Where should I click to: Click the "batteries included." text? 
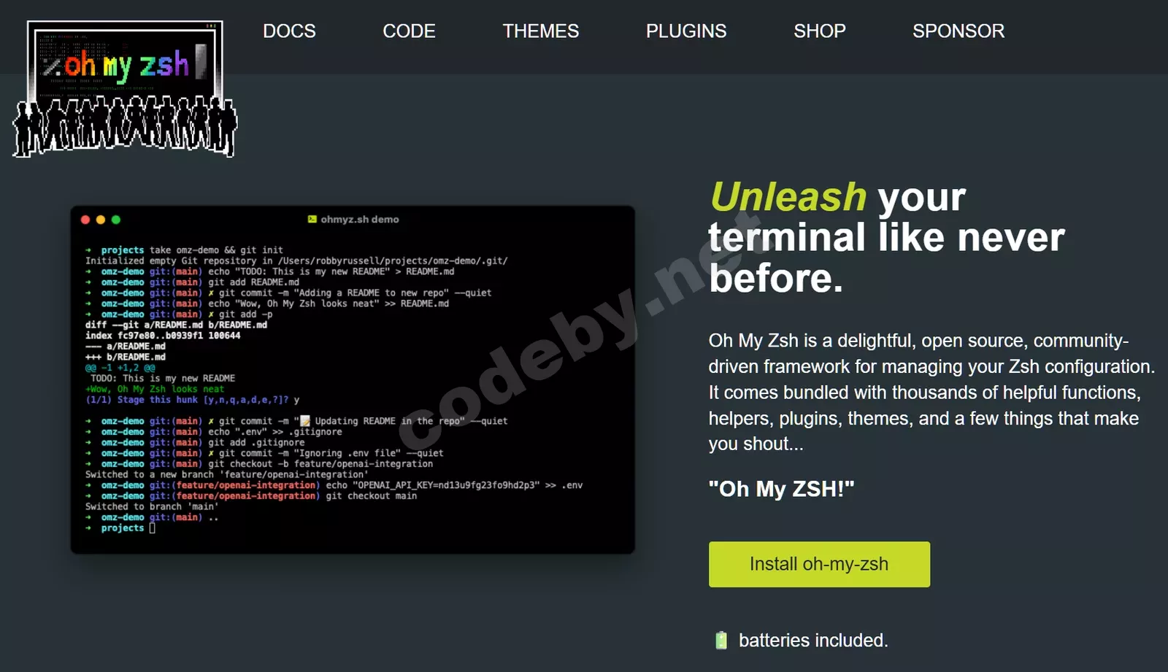(x=813, y=641)
